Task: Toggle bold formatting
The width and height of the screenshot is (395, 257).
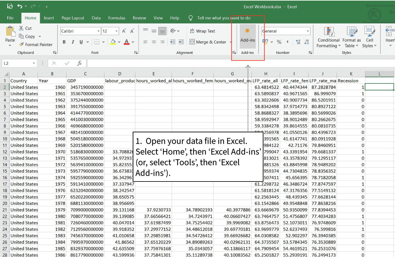Action: [64, 42]
